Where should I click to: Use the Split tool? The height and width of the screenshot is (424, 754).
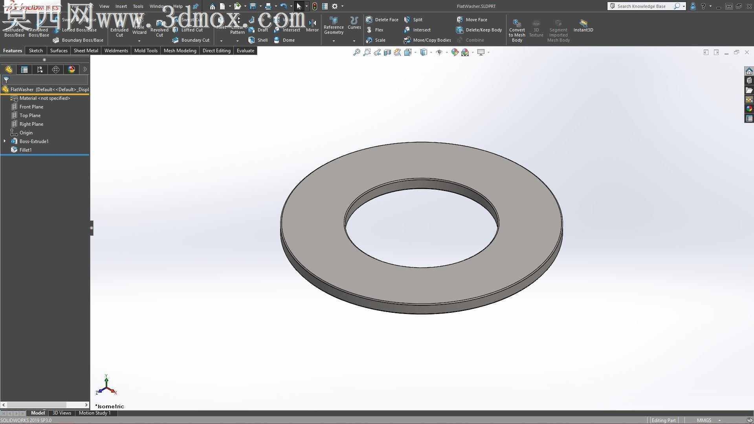[x=413, y=20]
